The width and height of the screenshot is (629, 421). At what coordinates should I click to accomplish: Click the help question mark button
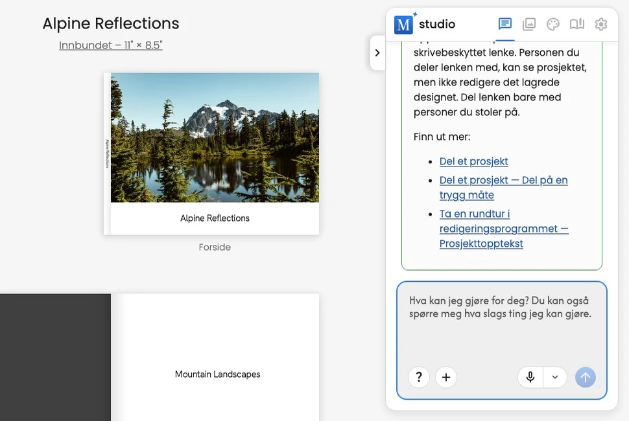[x=419, y=377]
